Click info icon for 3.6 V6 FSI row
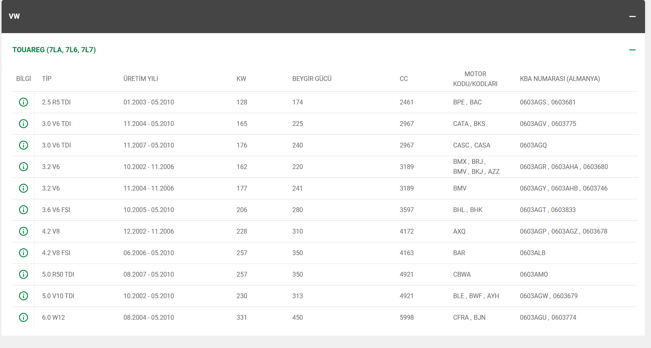Screen dimensions: 651x348 pos(24,210)
